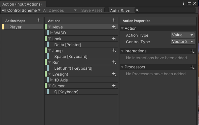Screen dimensions: 199x125
Task: Add a new interaction with plus icon
Action: 192,51
